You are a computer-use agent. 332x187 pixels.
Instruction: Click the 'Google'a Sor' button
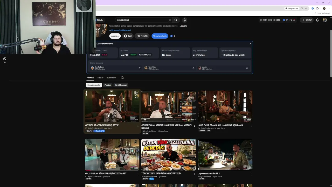click(292, 9)
